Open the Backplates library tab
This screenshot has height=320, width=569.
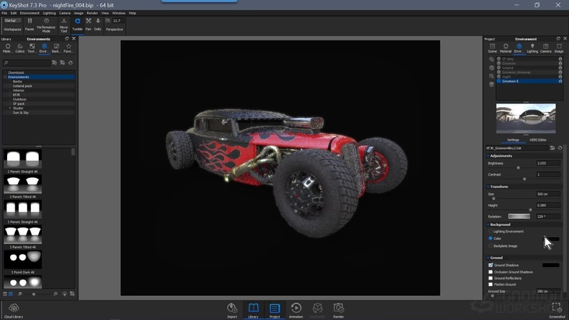coord(56,48)
